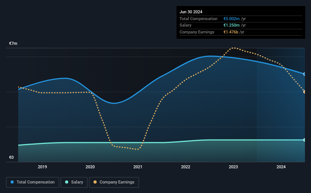Select the Total Compensation endpoint marker
This screenshot has width=311, height=193.
305,74
